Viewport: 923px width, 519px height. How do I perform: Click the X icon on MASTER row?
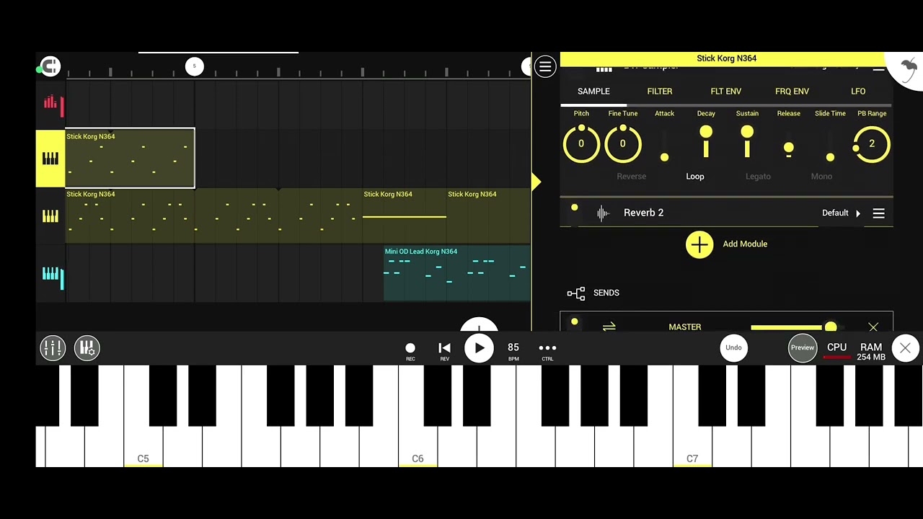pos(873,327)
